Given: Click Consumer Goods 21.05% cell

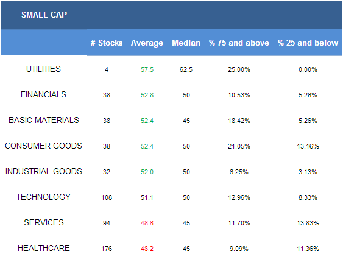Looking at the screenshot, I should (239, 146).
